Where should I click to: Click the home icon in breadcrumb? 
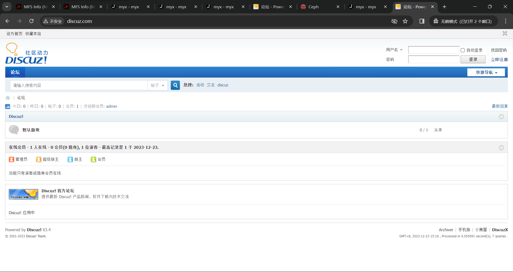8,98
